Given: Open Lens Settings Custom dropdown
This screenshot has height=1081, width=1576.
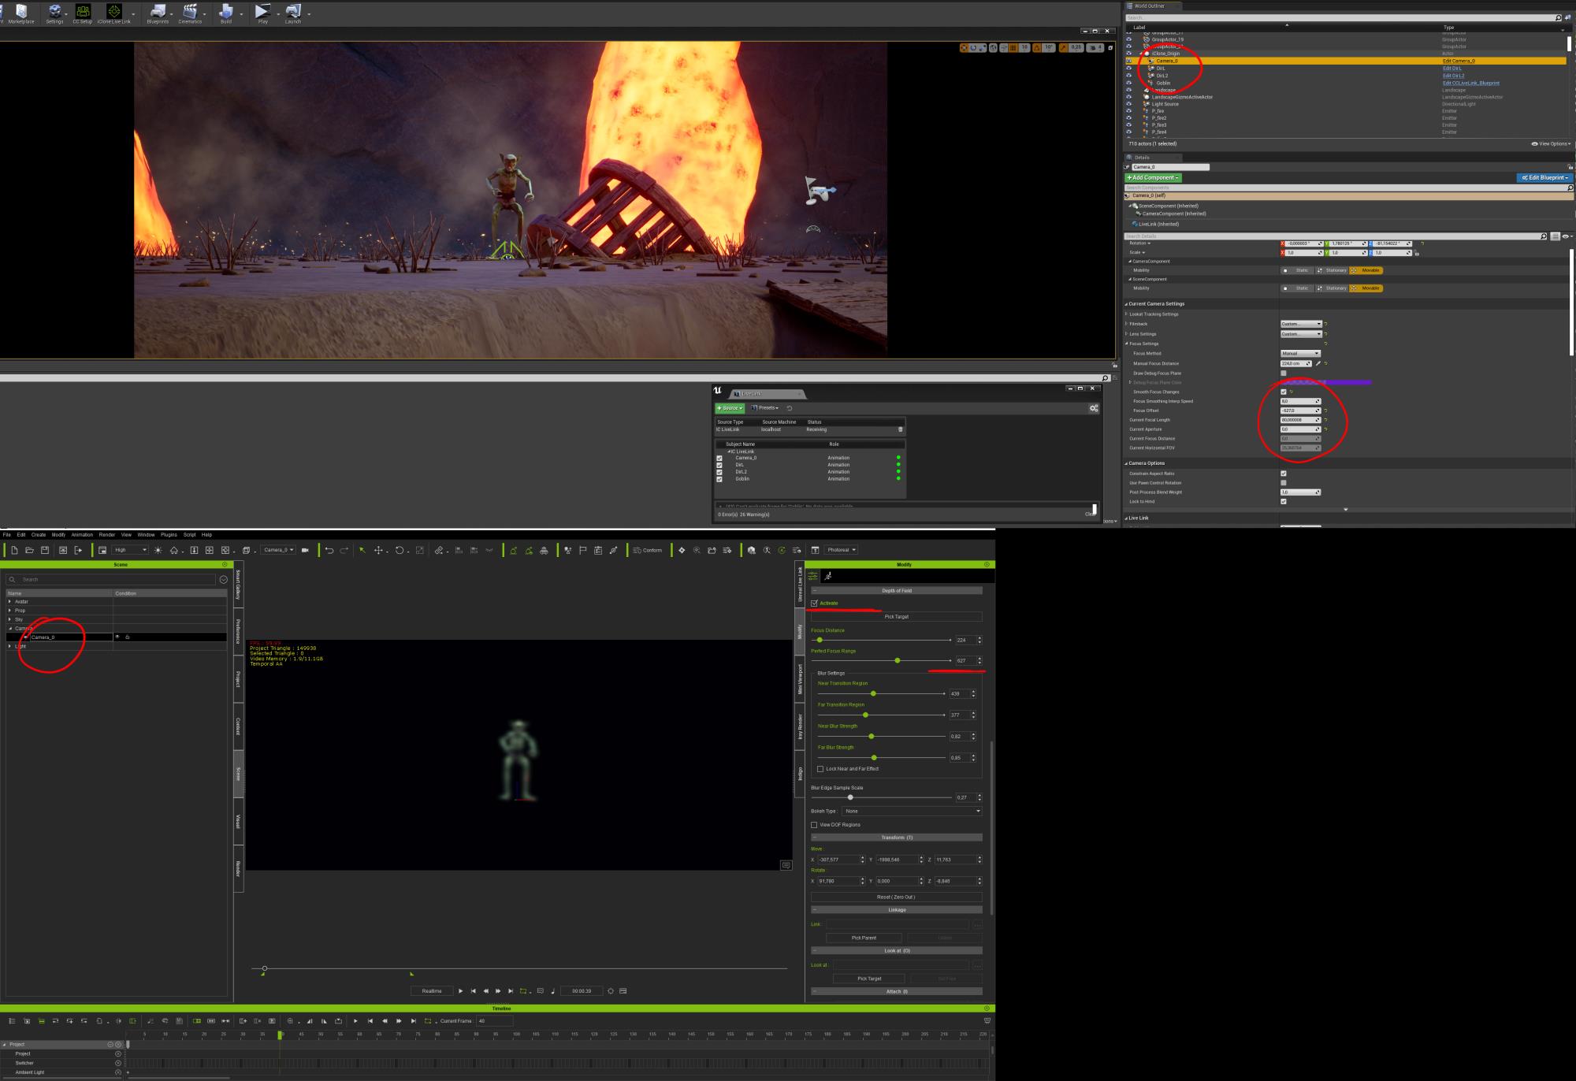Looking at the screenshot, I should pyautogui.click(x=1301, y=334).
